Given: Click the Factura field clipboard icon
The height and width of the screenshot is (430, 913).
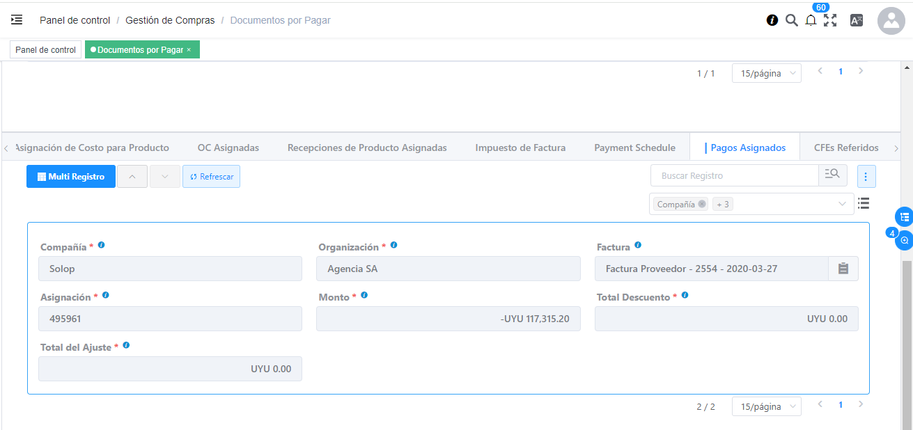Looking at the screenshot, I should (843, 269).
